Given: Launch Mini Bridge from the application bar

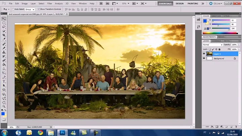Looking at the screenshot, I should coord(108,3).
